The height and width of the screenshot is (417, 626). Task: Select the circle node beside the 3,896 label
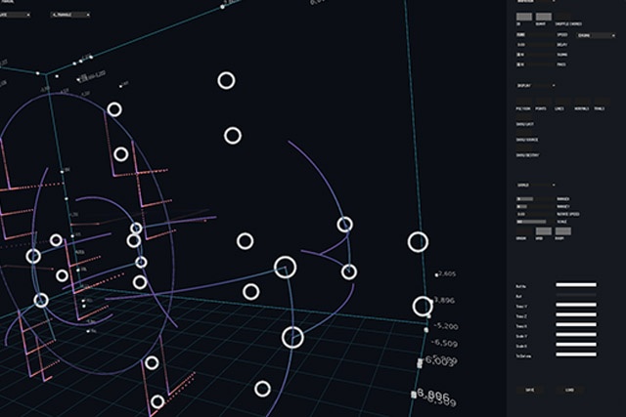(x=423, y=307)
